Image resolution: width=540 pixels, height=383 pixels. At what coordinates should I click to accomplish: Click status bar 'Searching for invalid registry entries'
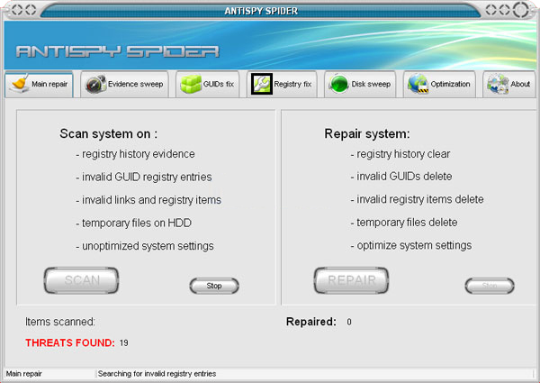pos(157,374)
